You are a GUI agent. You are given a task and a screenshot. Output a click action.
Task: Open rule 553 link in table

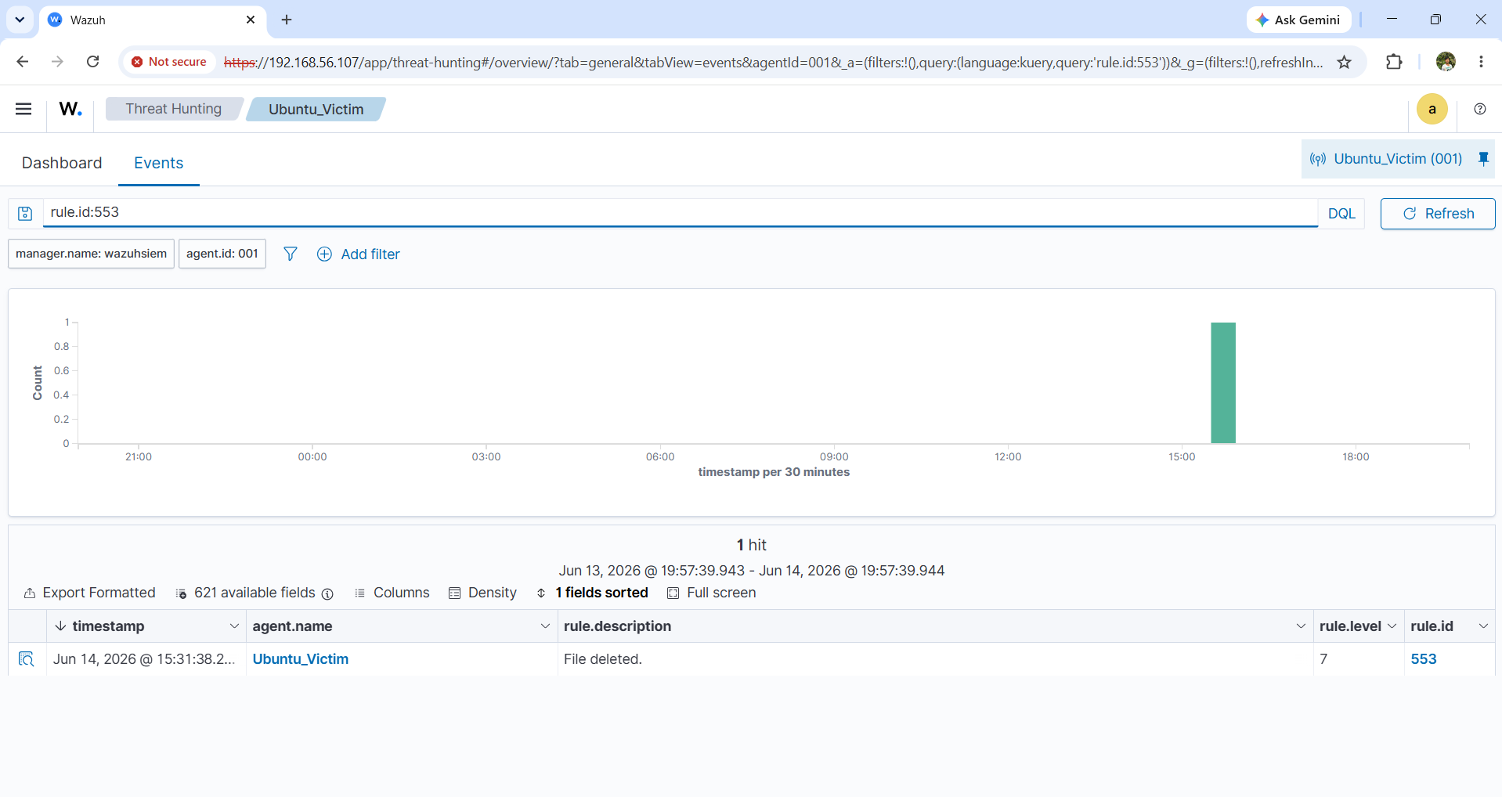[1423, 659]
